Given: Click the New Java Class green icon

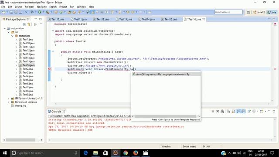Looking at the screenshot, I should point(61,12).
